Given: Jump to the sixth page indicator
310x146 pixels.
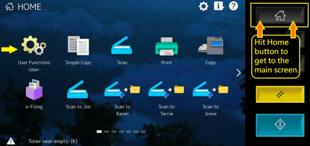Looking at the screenshot, I should 136,131.
